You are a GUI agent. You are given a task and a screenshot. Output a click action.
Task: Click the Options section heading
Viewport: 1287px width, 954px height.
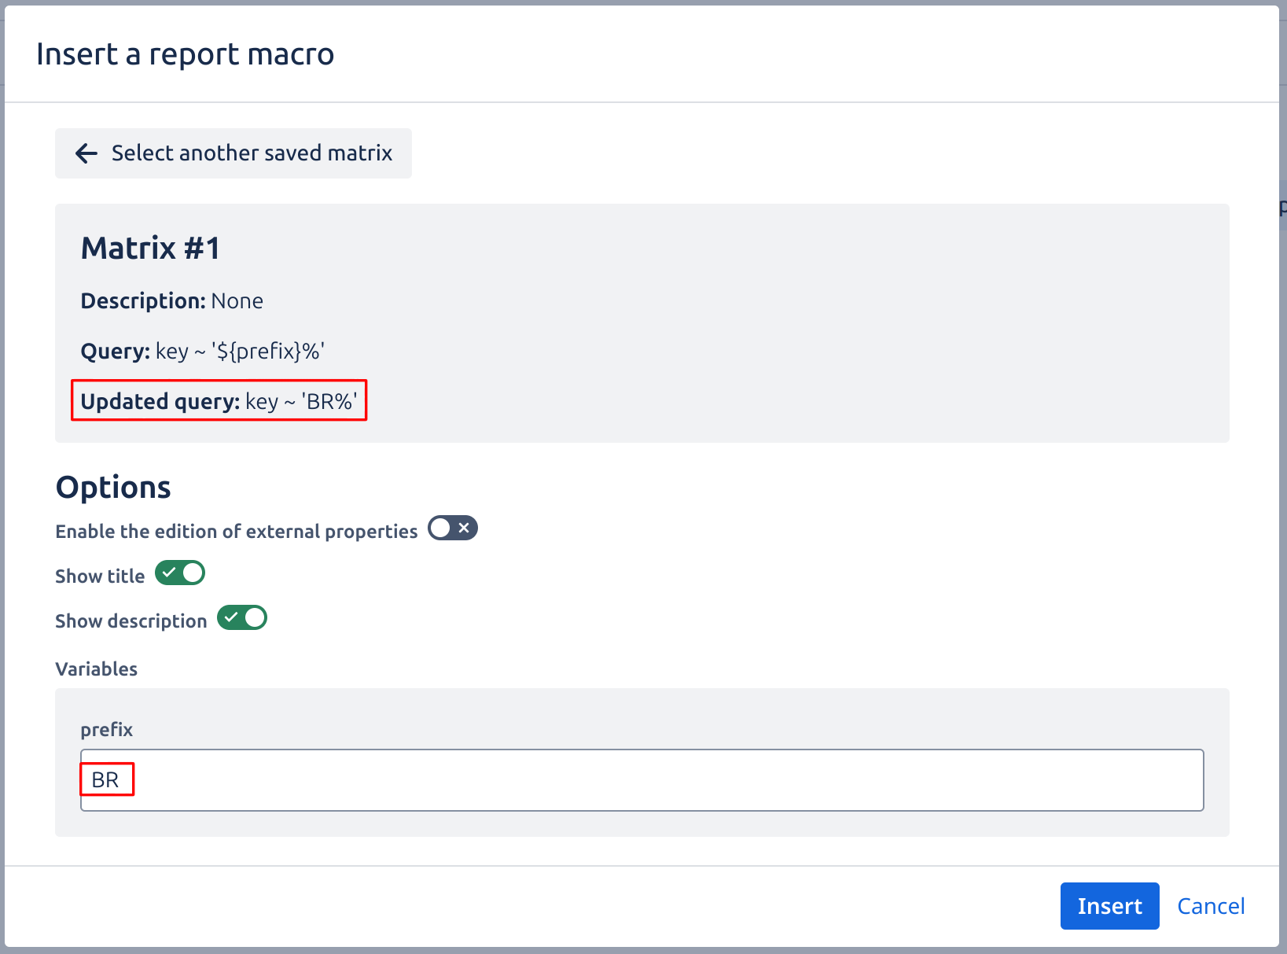pyautogui.click(x=113, y=488)
